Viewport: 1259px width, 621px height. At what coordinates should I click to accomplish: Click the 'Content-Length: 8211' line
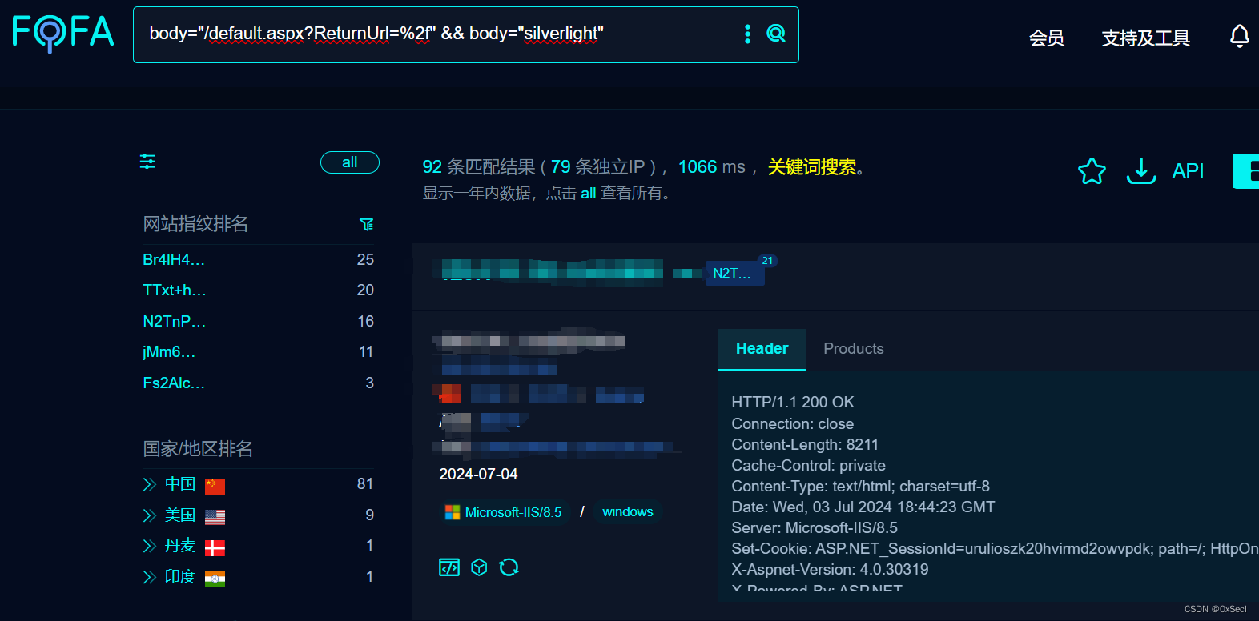[805, 444]
